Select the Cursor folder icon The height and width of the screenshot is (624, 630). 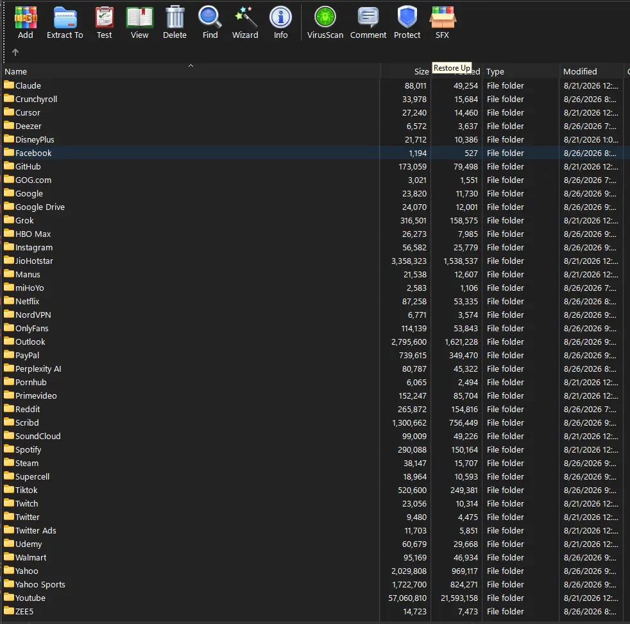[x=9, y=112]
